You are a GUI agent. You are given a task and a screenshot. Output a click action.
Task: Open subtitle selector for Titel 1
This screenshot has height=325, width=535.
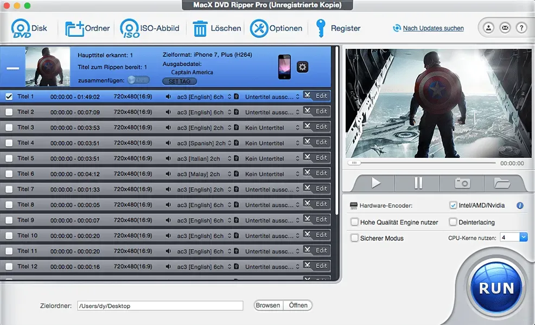coord(297,97)
